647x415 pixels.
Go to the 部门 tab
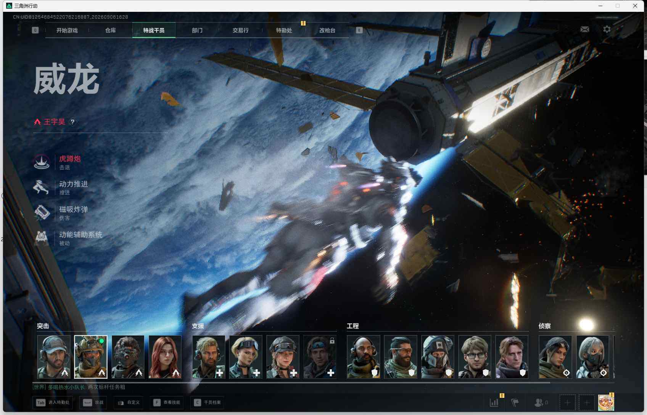click(x=197, y=30)
